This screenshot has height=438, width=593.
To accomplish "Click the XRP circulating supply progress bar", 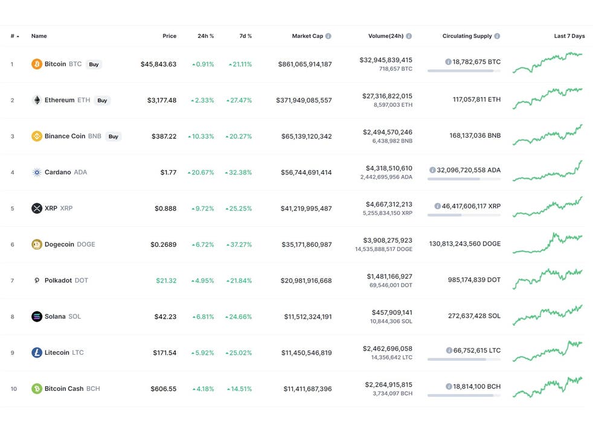I will (x=464, y=215).
